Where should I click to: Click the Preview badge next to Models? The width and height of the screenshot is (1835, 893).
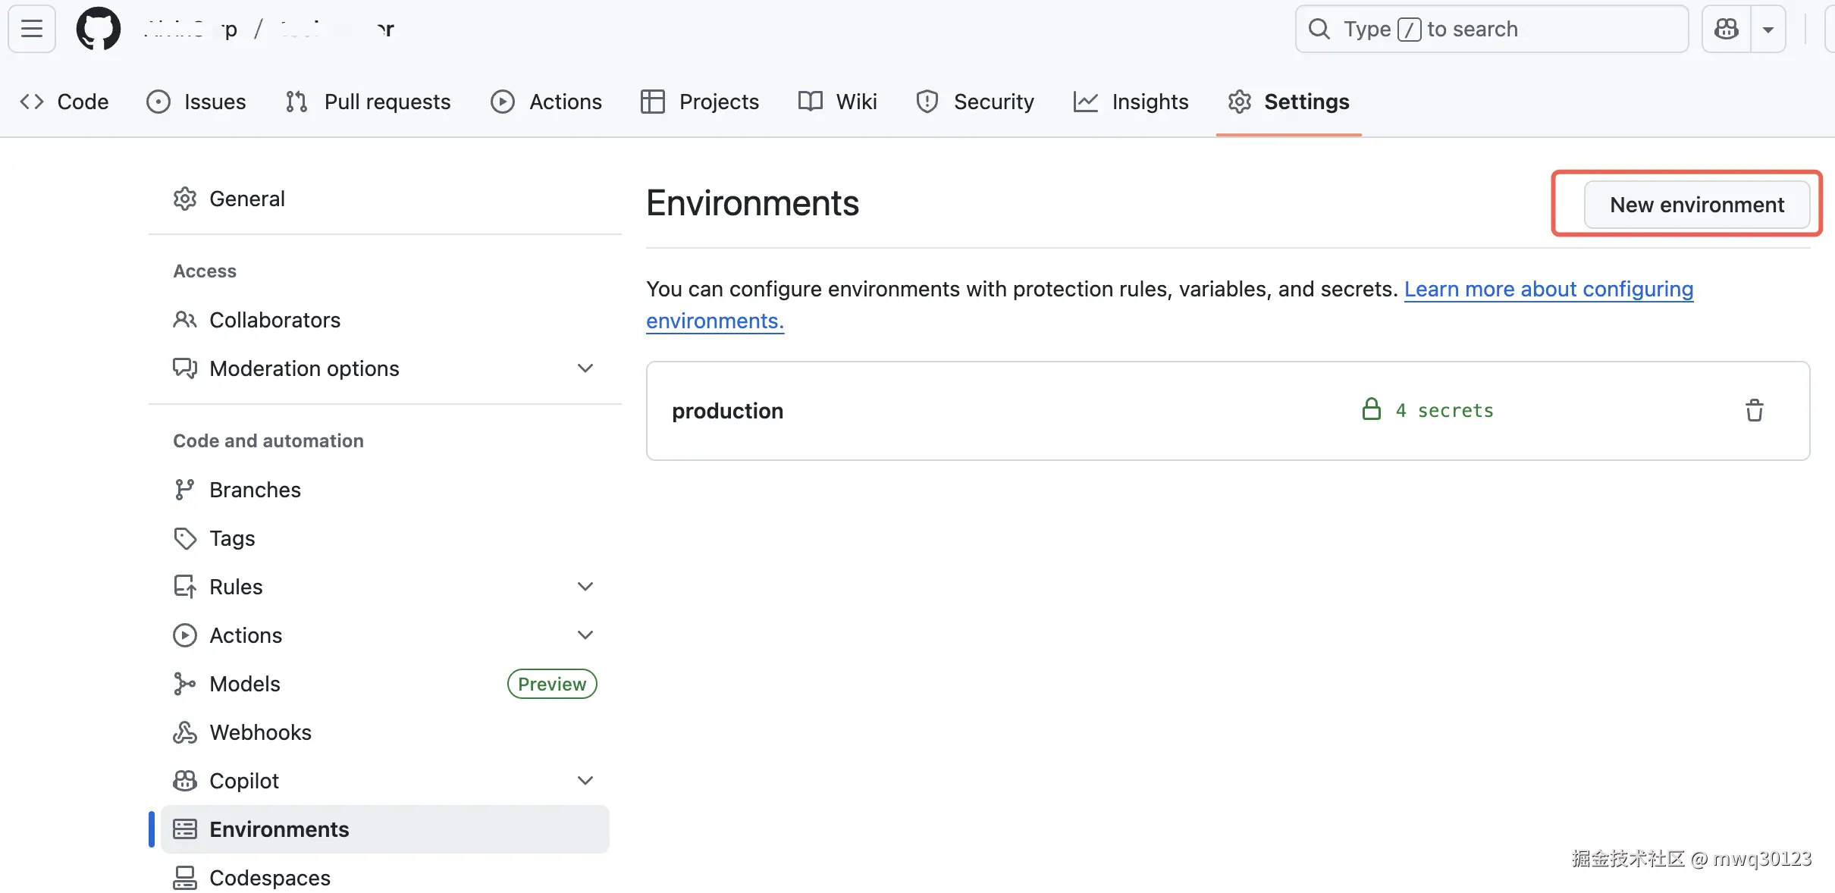pos(552,684)
